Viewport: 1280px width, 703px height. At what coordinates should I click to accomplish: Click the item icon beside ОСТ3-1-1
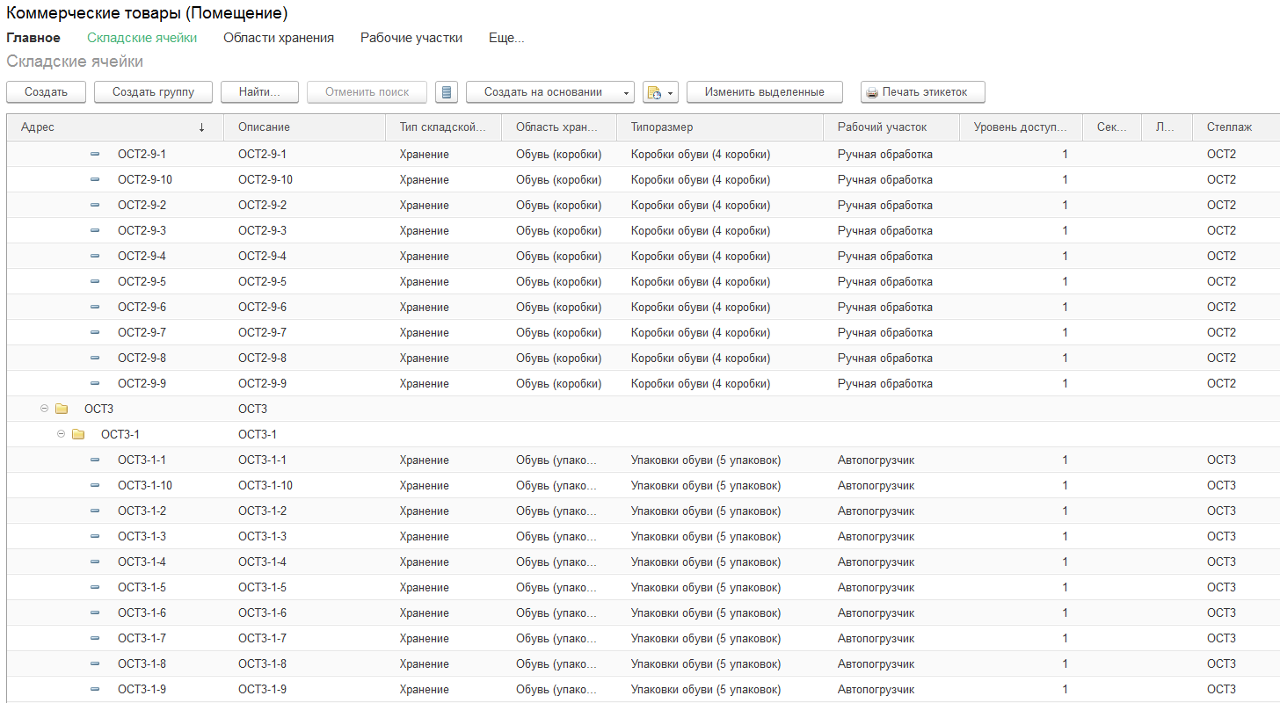tap(95, 460)
